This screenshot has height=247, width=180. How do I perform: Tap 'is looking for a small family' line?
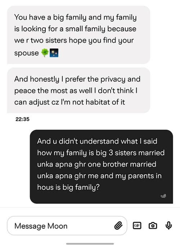(x=75, y=29)
